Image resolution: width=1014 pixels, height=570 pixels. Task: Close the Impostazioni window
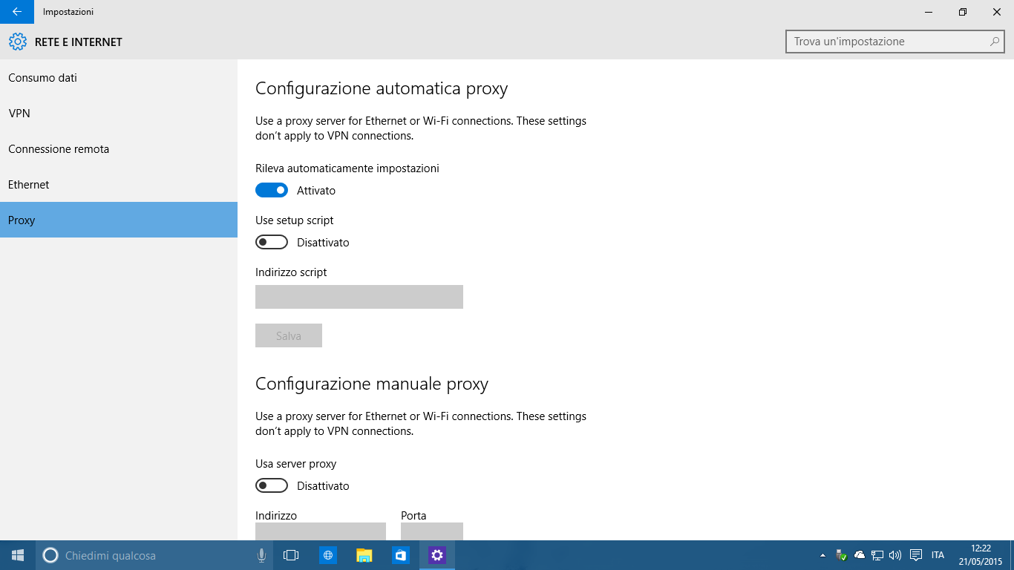(x=997, y=12)
